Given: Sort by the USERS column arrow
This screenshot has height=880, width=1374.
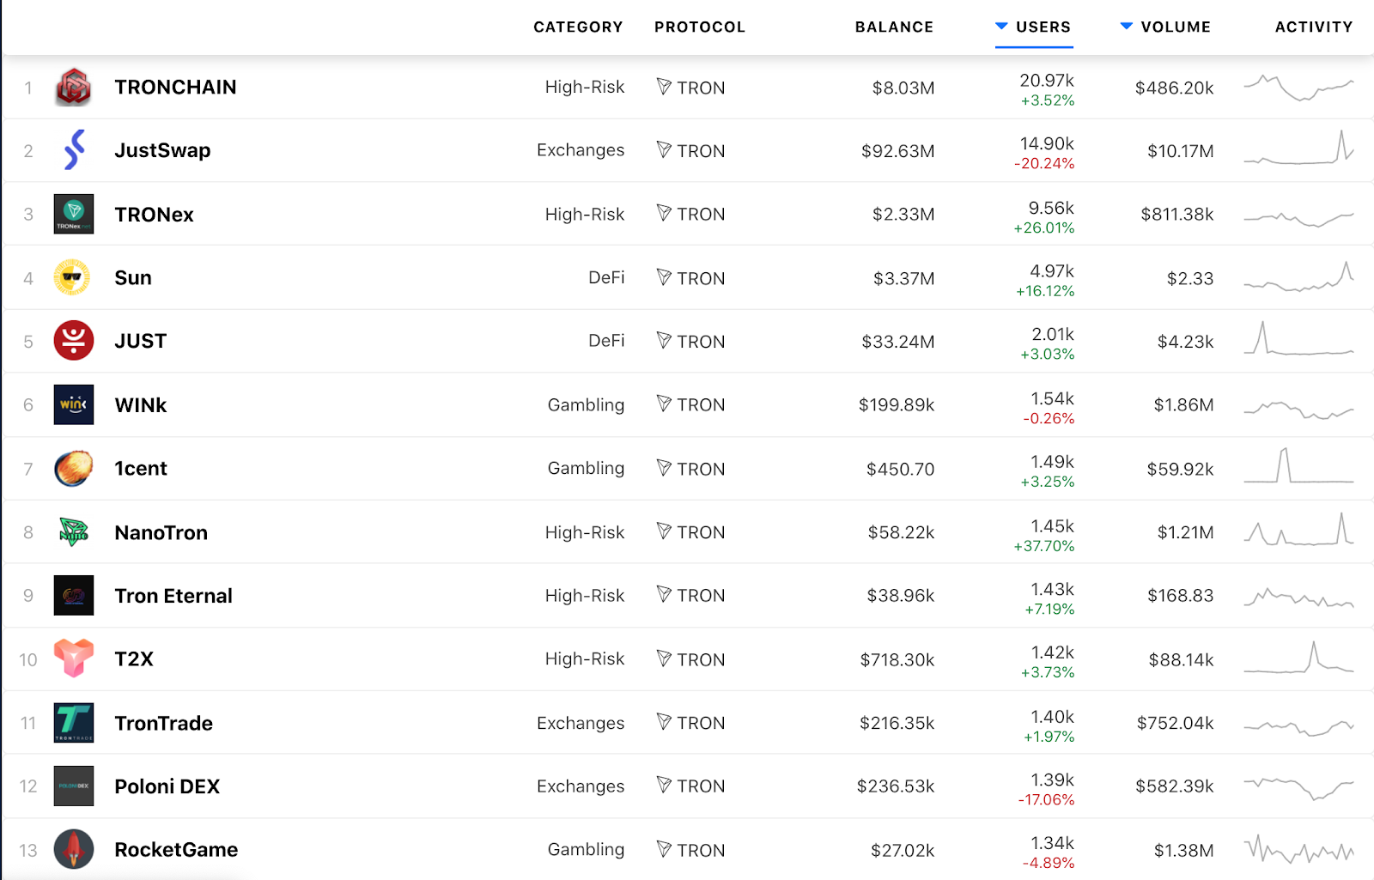Looking at the screenshot, I should [1001, 27].
